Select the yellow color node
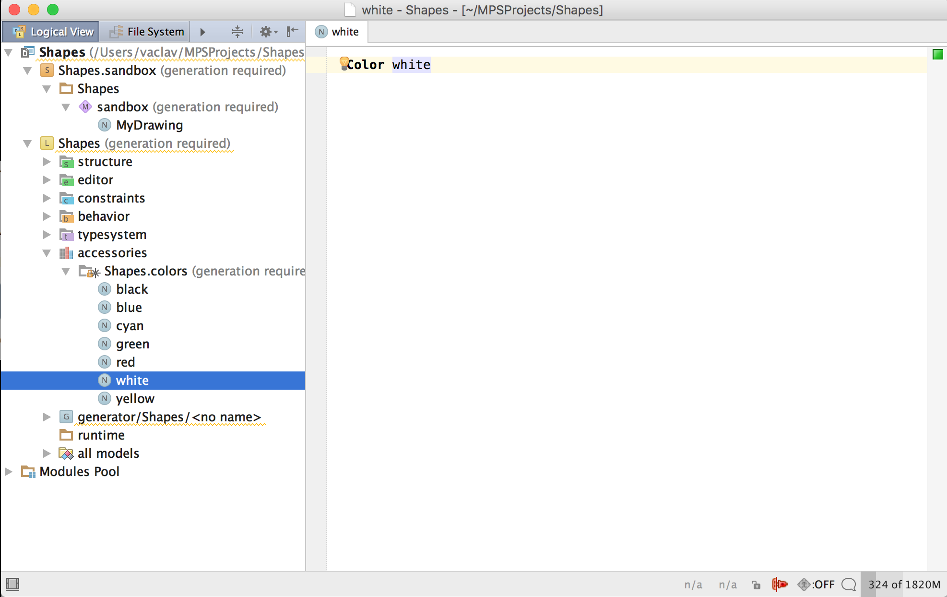Screen dimensions: 947x597 (135, 399)
